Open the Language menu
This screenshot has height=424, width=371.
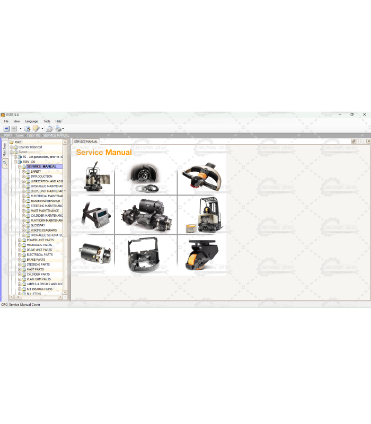point(31,121)
